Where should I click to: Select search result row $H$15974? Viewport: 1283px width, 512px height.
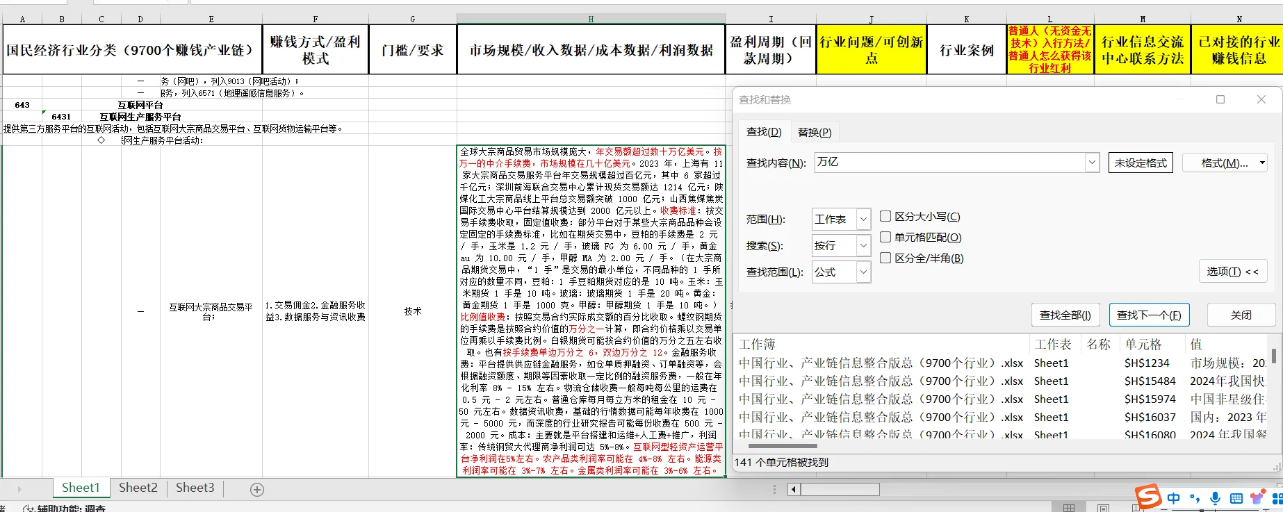point(1002,399)
